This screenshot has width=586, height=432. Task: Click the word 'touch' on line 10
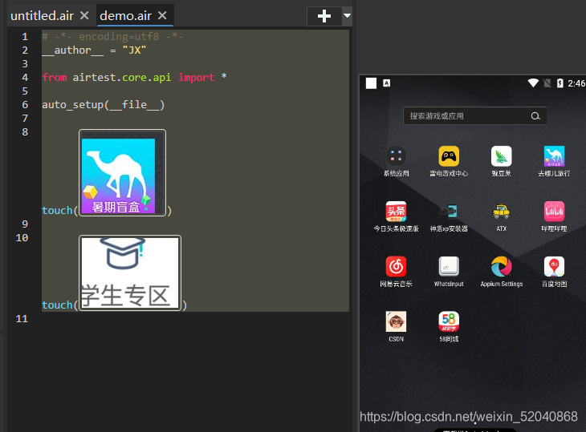point(57,305)
